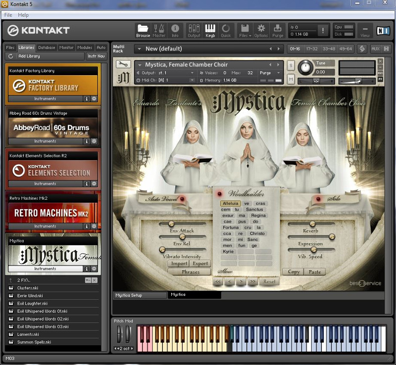Open the gear settings on Abbey Road 60s Drums
The image size is (396, 365).
click(x=94, y=141)
